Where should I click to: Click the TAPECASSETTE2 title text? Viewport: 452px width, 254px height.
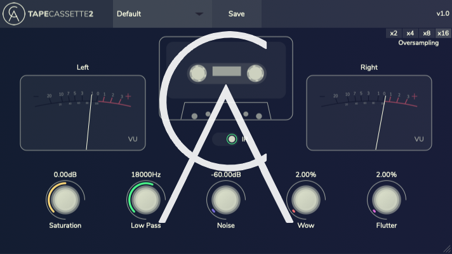[60, 14]
